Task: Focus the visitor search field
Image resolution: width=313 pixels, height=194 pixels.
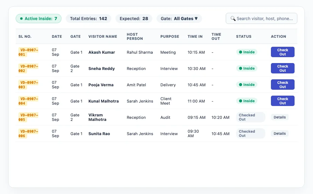Action: click(261, 18)
